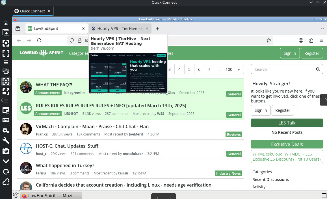This screenshot has width=327, height=199.
Task: Open the Firefox account profile icon
Action: [x=301, y=40]
